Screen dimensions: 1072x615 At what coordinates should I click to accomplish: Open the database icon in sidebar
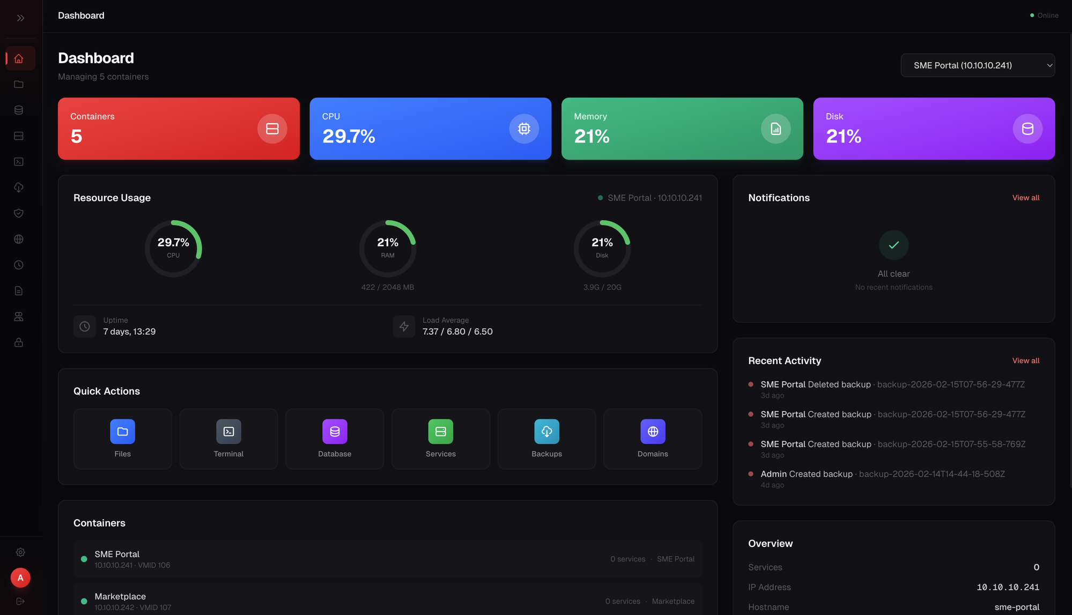click(19, 110)
